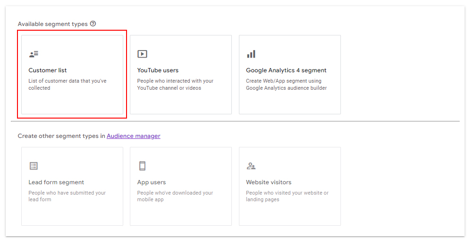This screenshot has height=248, width=475.
Task: Click the App users phone icon
Action: pos(143,166)
